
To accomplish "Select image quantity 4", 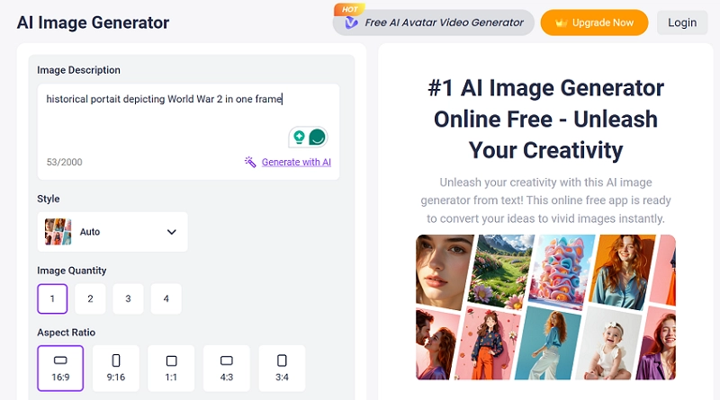I will pyautogui.click(x=166, y=298).
